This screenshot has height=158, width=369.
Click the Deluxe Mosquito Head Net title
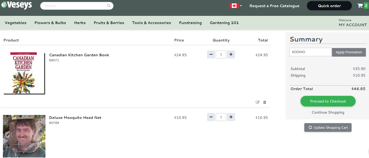tap(75, 118)
